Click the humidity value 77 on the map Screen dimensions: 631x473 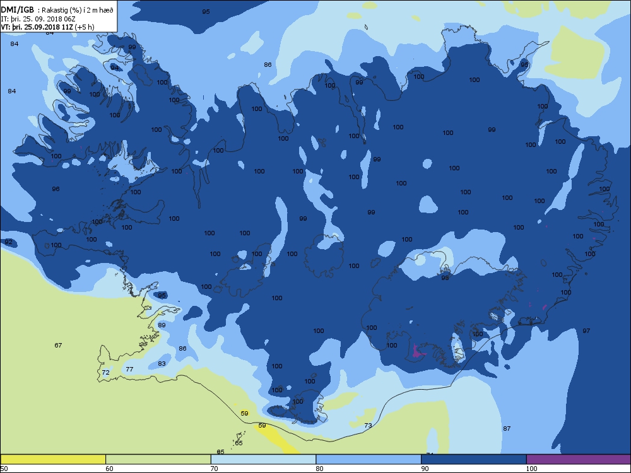[129, 369]
